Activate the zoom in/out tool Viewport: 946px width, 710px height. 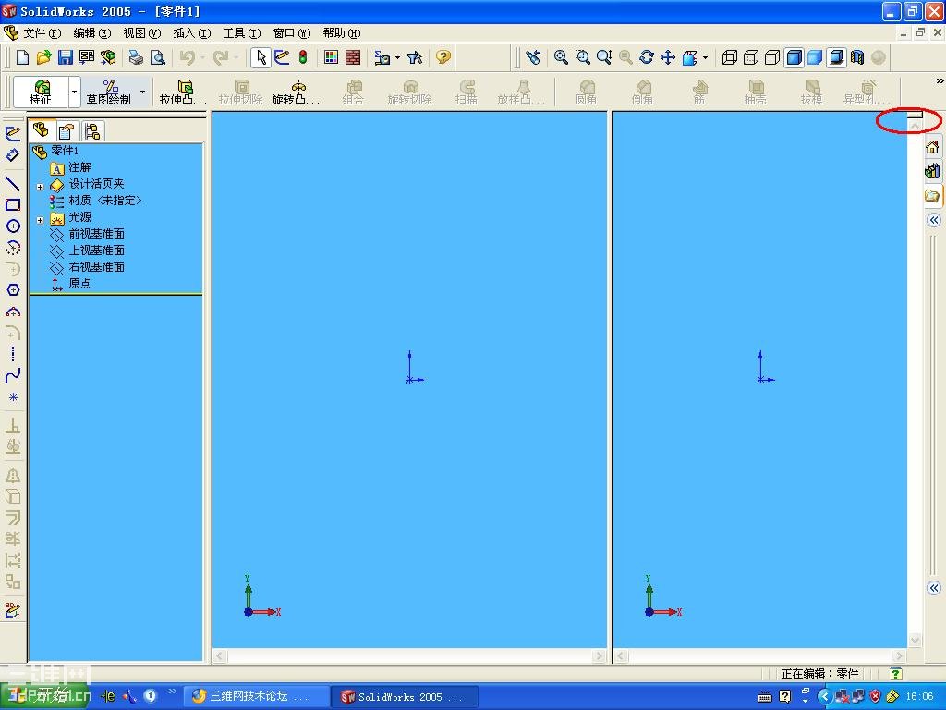(x=604, y=57)
